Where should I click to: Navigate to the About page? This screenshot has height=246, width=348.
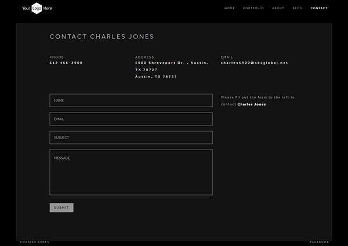(278, 8)
